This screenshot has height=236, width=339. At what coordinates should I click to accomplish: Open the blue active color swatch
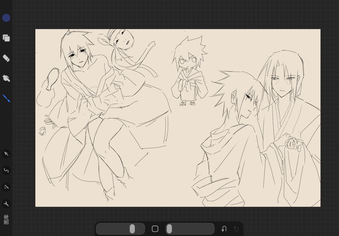click(x=6, y=18)
